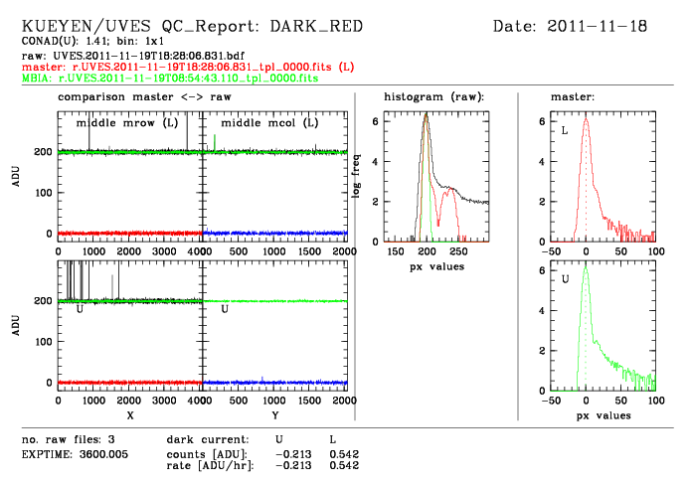Click the X axis label below left plot
This screenshot has width=689, height=487.
(x=128, y=414)
